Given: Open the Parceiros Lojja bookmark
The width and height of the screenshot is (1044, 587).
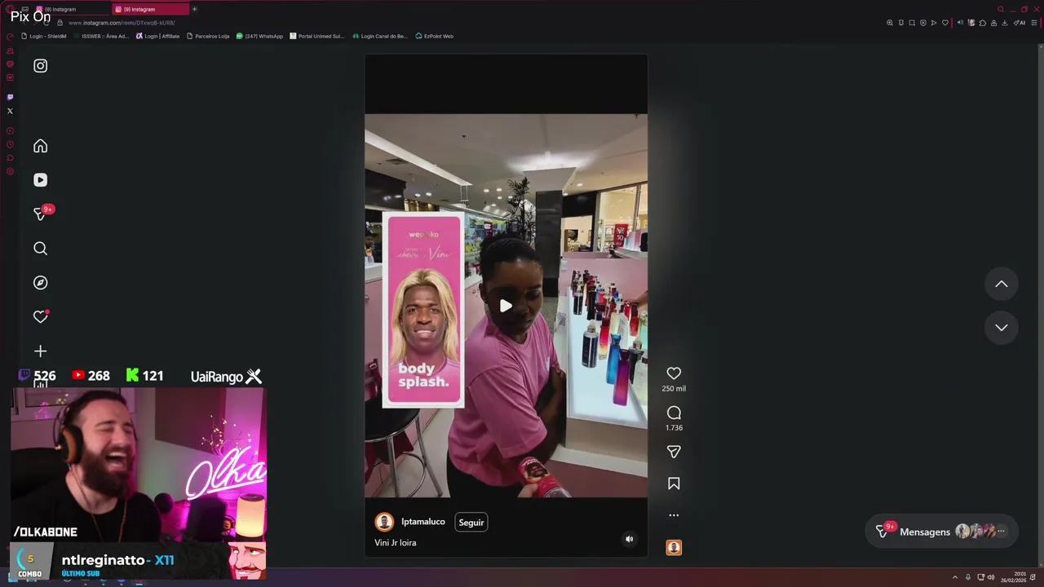Looking at the screenshot, I should pyautogui.click(x=208, y=36).
